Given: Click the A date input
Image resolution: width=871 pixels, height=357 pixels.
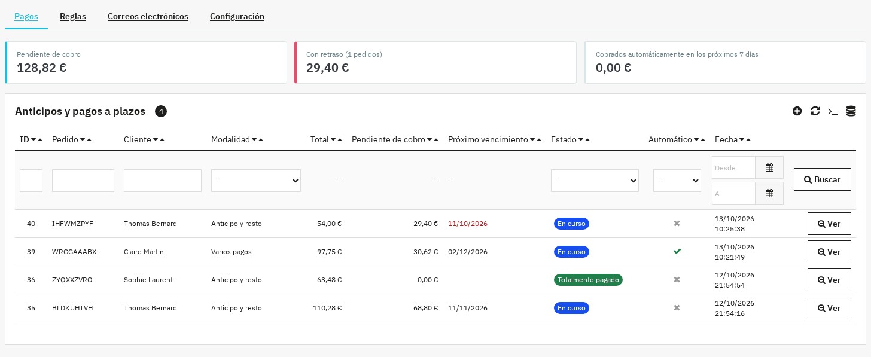Looking at the screenshot, I should [734, 194].
